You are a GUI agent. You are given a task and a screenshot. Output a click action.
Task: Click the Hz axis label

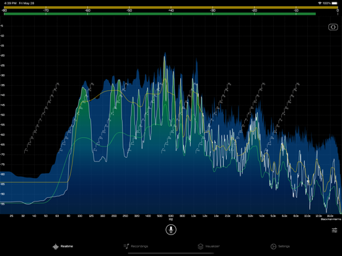coord(171,220)
